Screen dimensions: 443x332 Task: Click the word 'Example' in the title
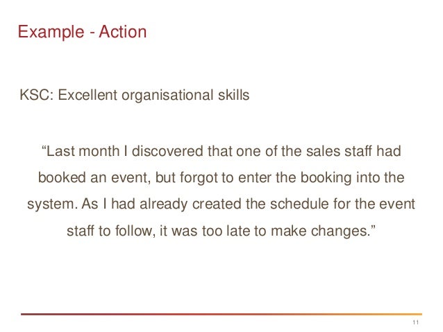point(51,32)
